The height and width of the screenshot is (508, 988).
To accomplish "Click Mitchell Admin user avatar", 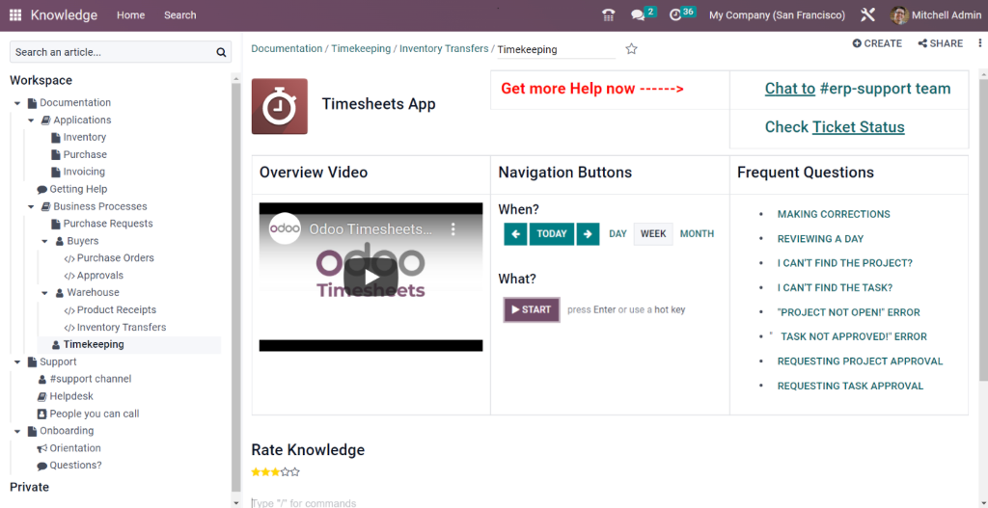I will click(899, 15).
